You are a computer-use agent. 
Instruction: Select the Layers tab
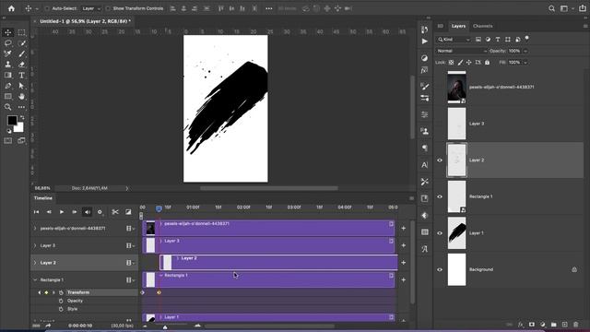point(458,26)
